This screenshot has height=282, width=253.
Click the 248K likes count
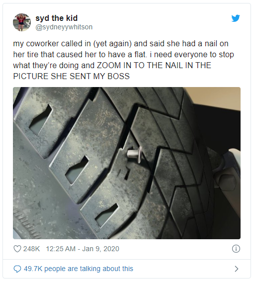pyautogui.click(x=31, y=249)
